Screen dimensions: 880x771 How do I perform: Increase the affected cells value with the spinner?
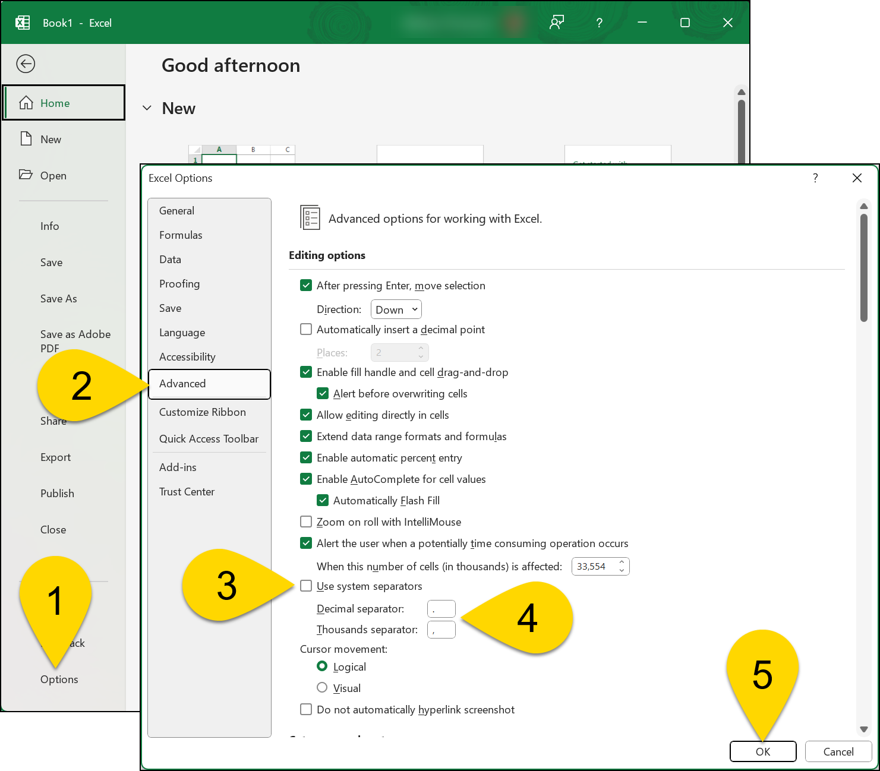(622, 563)
